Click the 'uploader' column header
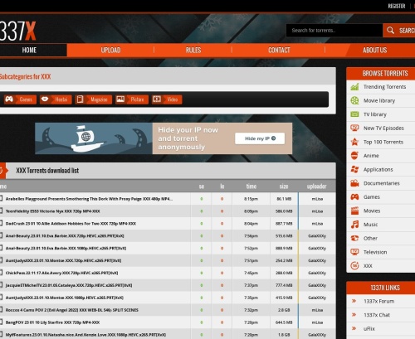 click(x=316, y=186)
